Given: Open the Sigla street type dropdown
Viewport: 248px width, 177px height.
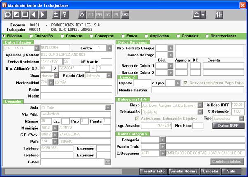Looking at the screenshot, I should 108,107.
